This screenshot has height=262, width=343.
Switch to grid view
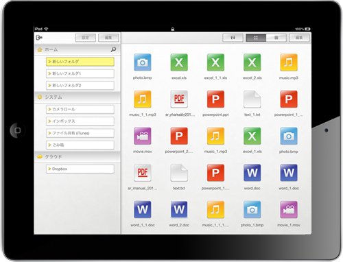coord(256,38)
